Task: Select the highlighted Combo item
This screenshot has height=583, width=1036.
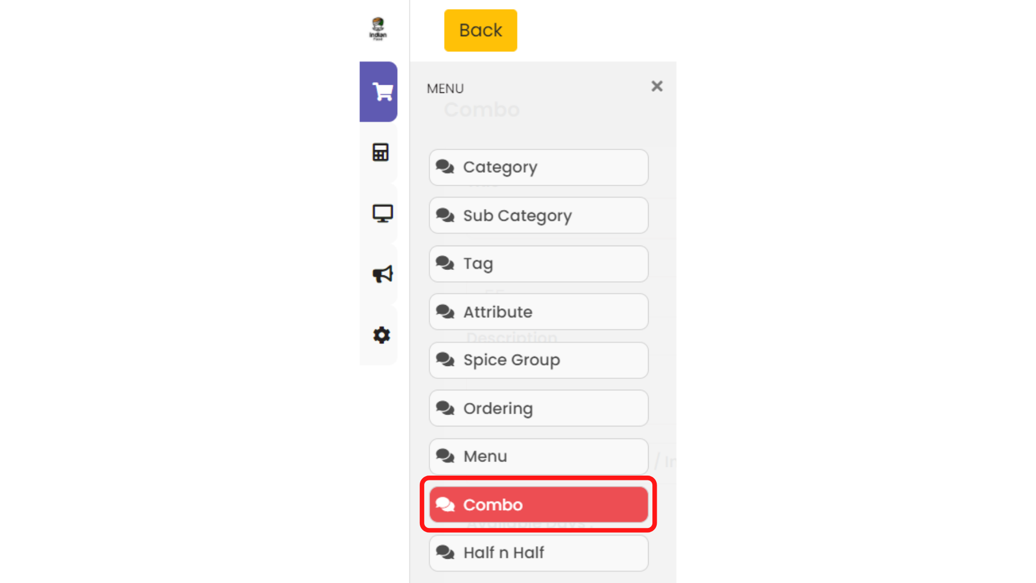Action: click(x=539, y=505)
